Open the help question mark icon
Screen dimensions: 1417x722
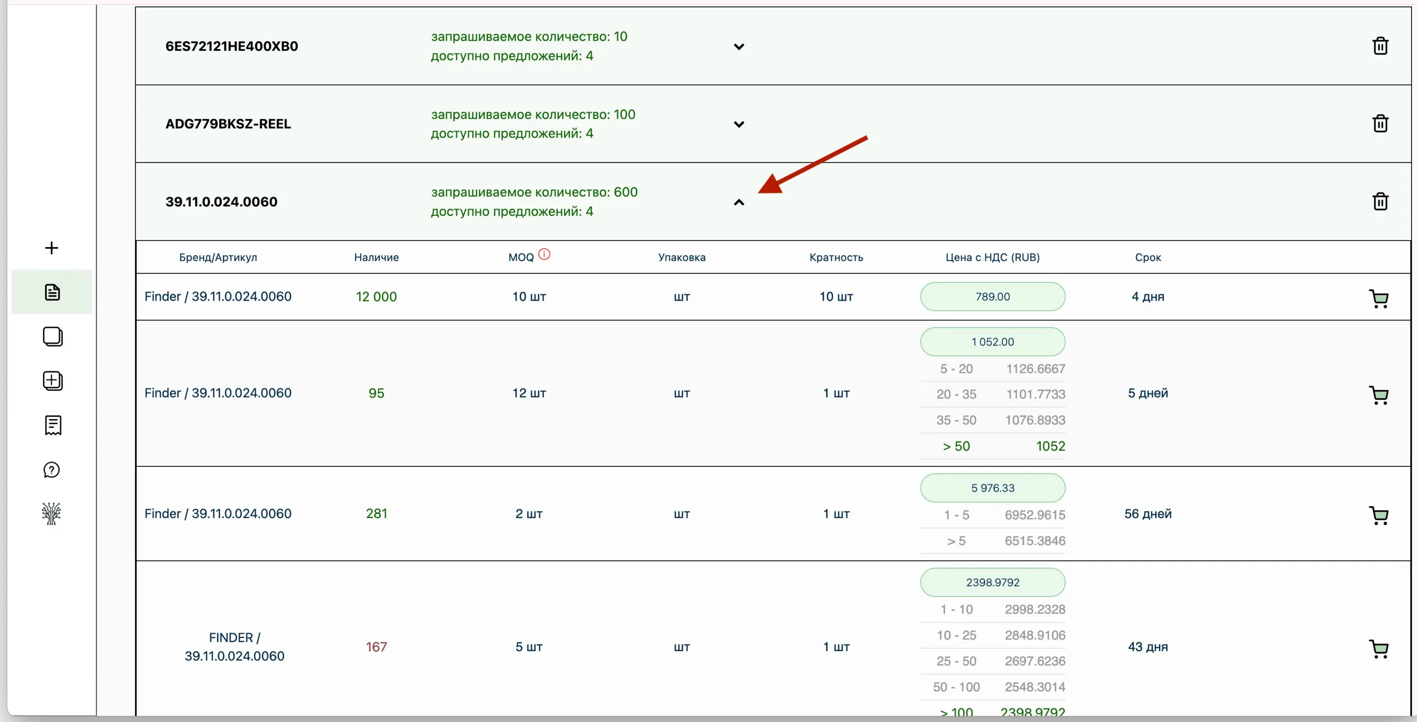[52, 470]
